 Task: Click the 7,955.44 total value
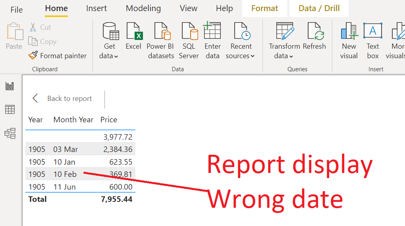click(x=116, y=199)
